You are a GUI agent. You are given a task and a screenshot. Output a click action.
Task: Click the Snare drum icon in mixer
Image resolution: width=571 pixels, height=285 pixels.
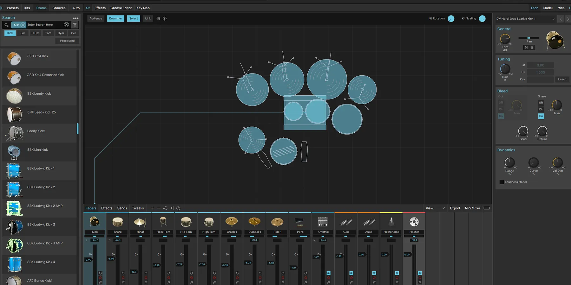[x=118, y=222]
